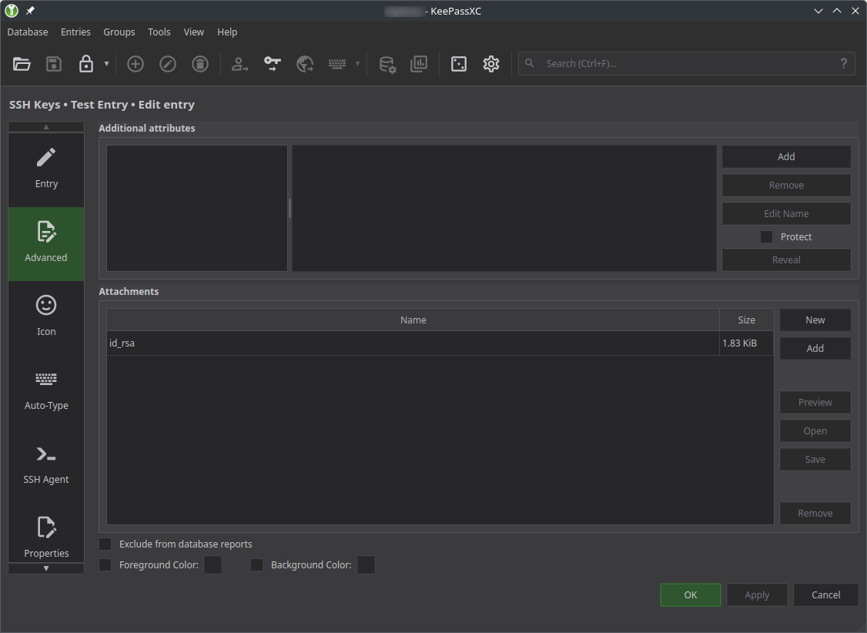Check Exclude from database reports

tap(105, 544)
